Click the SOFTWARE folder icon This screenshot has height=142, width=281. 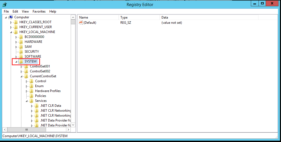pos(21,57)
